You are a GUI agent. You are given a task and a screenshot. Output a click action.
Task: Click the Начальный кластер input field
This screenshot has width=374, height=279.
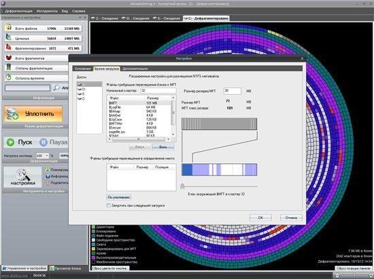point(158,91)
